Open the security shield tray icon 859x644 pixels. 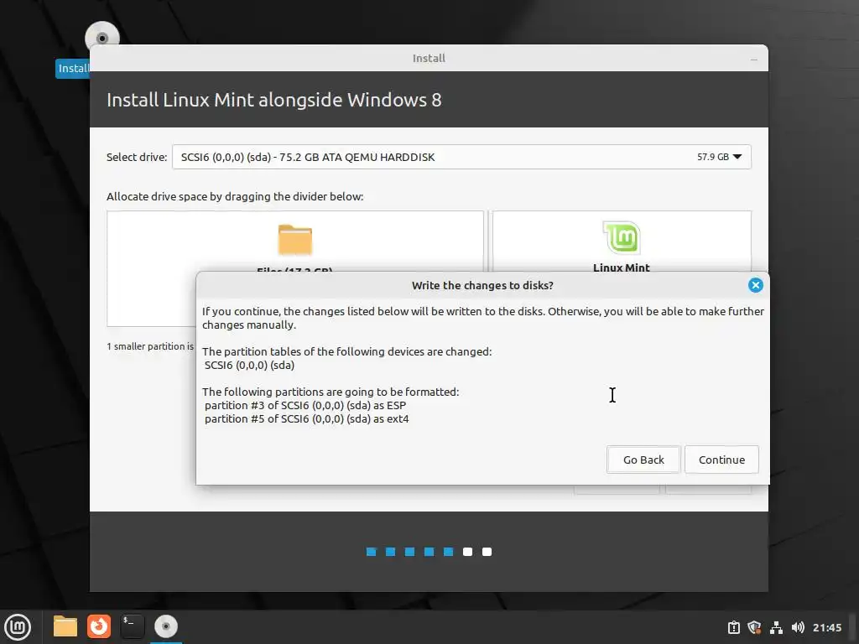(x=754, y=627)
